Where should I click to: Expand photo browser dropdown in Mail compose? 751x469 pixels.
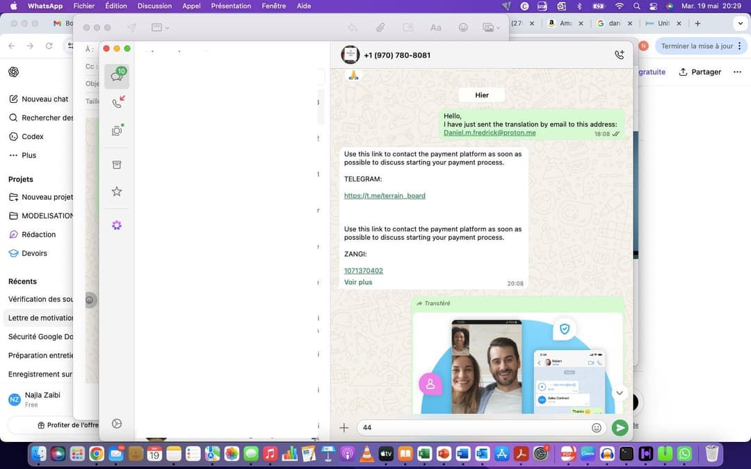(491, 28)
